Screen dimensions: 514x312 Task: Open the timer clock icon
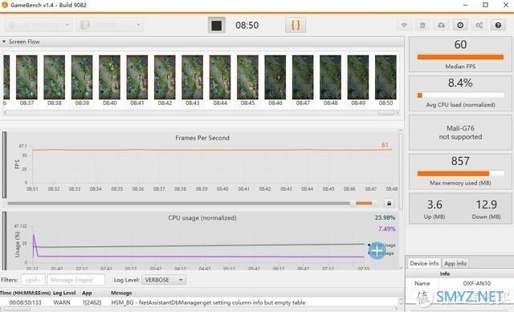pos(460,25)
